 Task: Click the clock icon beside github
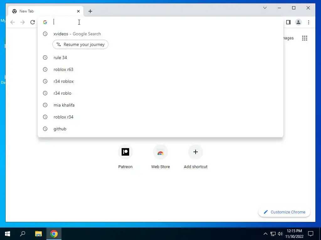click(45, 129)
